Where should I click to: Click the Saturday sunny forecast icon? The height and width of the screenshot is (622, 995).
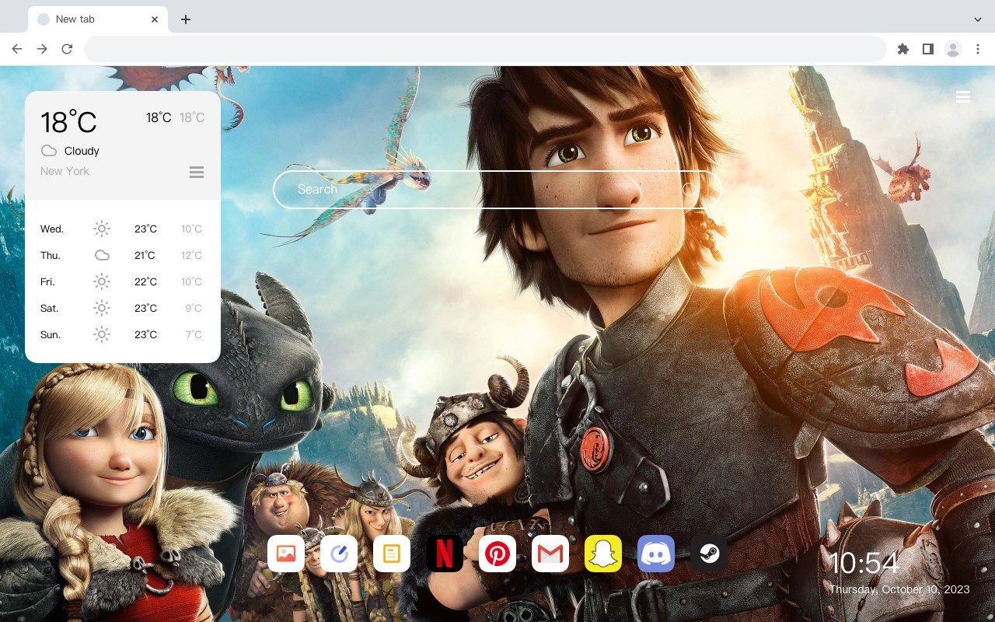coord(102,308)
